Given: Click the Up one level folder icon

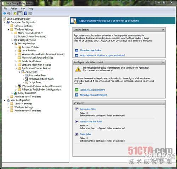Looking at the screenshot, I should coord(15,13).
